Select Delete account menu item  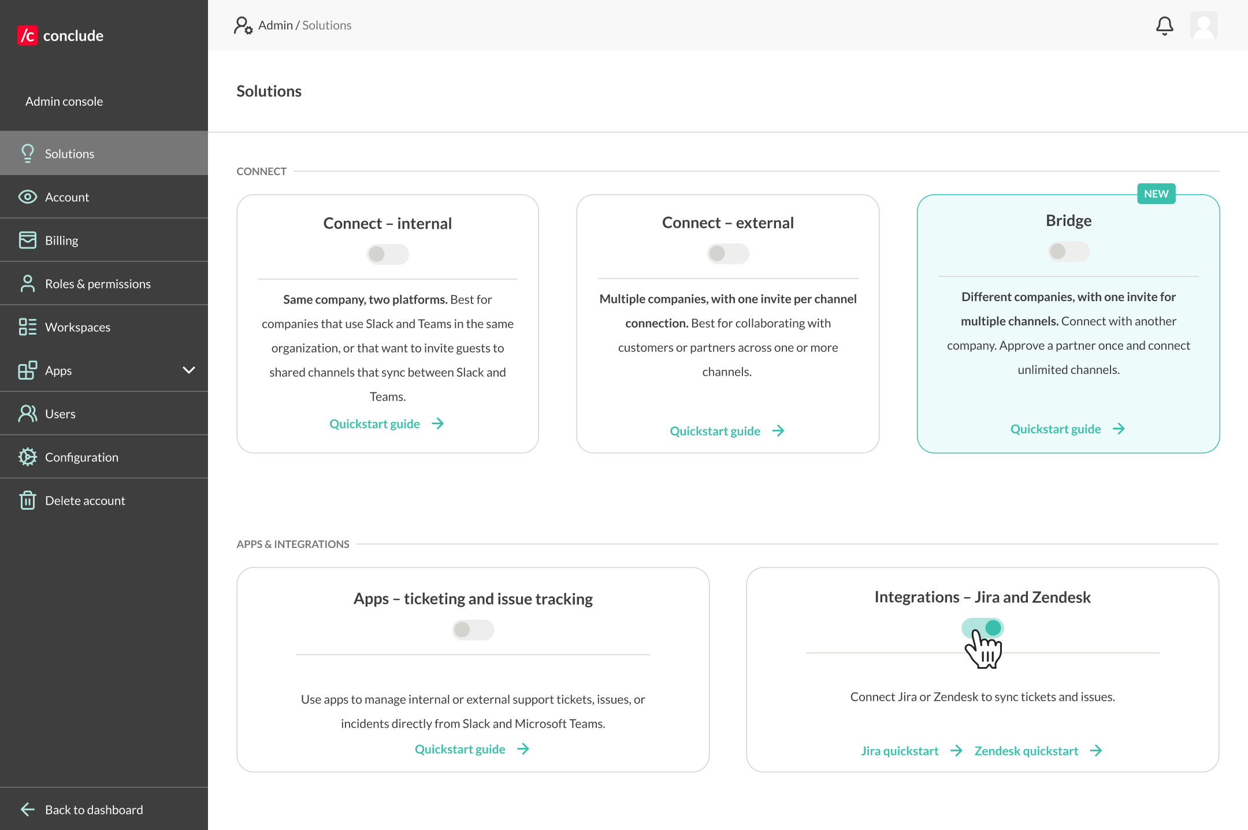point(104,500)
